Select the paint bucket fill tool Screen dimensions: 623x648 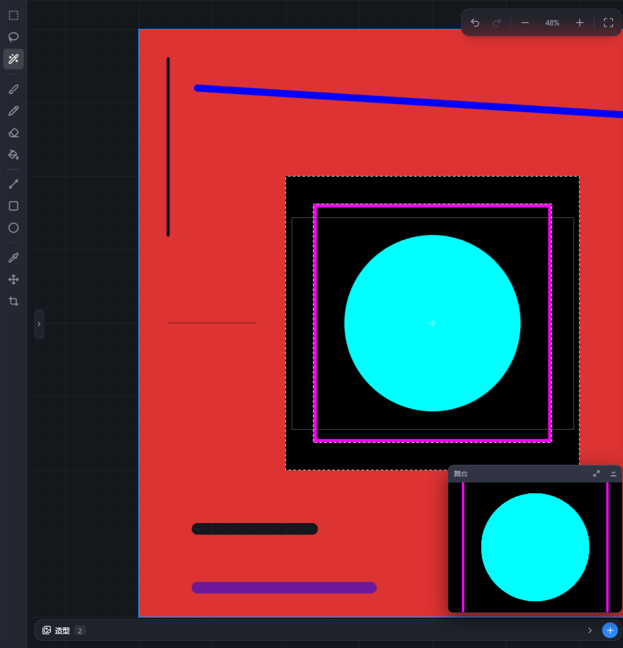(13, 155)
